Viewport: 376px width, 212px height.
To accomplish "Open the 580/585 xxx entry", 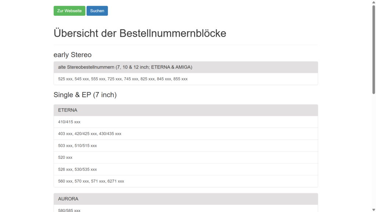I will point(69,210).
